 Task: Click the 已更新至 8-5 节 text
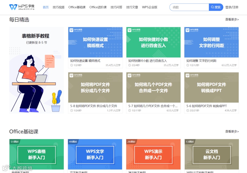(36, 43)
